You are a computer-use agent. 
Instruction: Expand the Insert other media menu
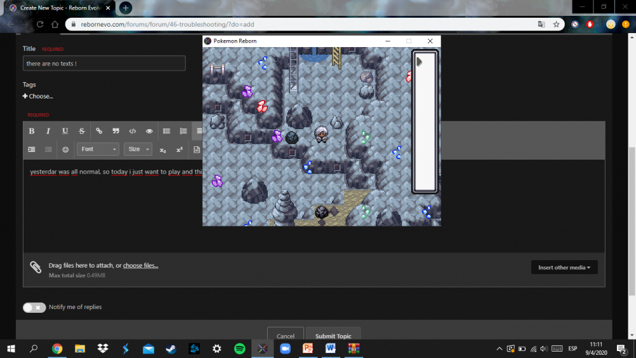tap(563, 267)
